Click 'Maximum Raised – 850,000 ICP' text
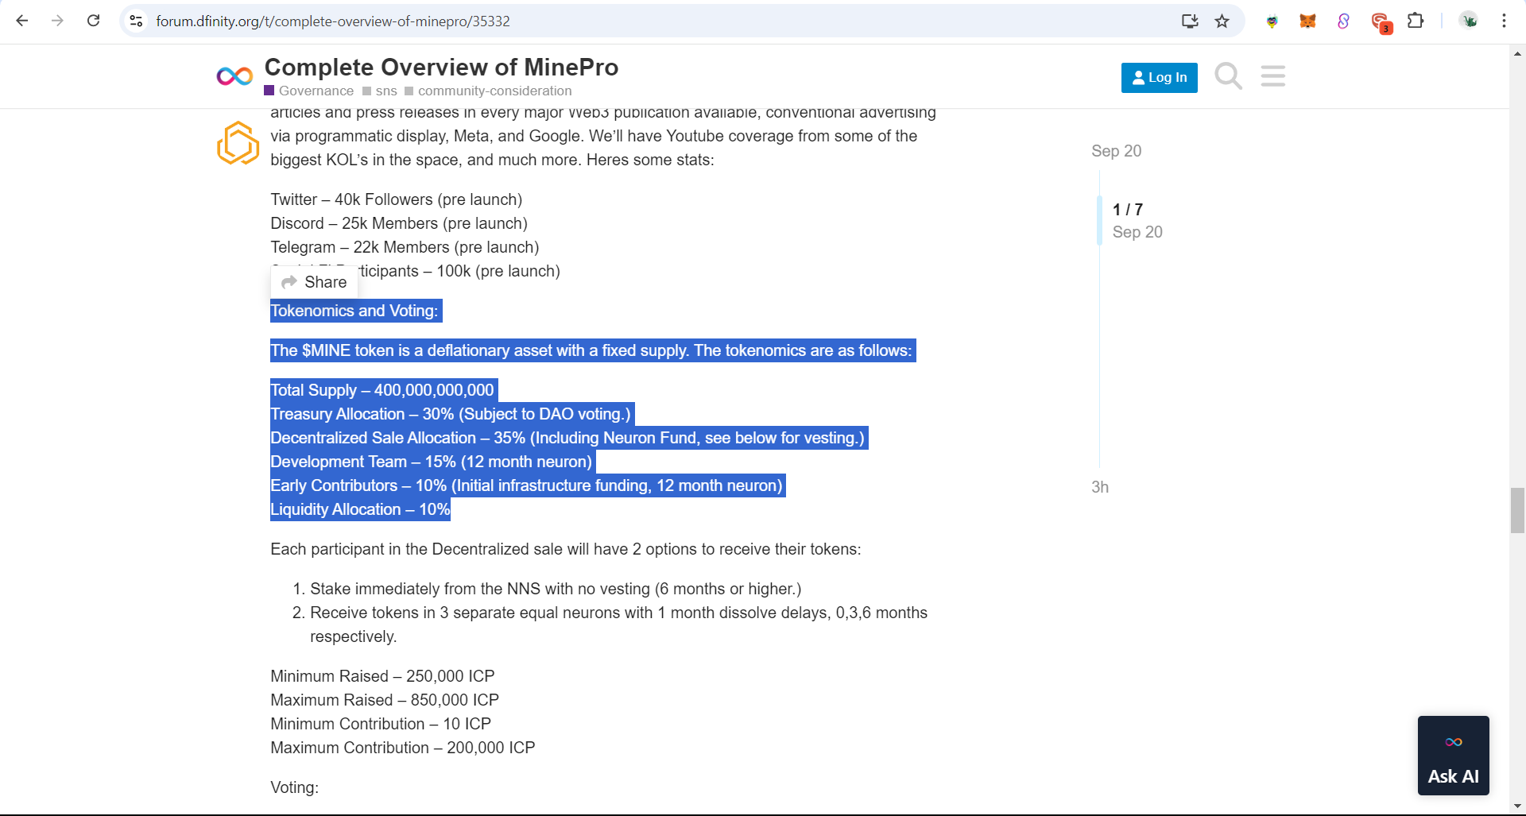This screenshot has height=816, width=1526. 385,700
